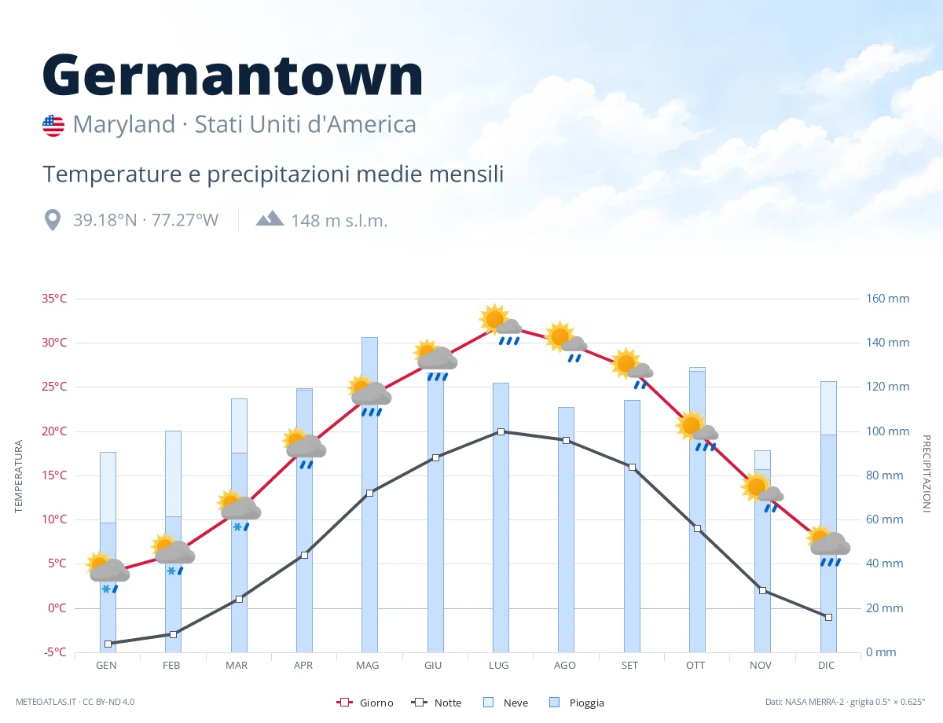
Task: Click the April night temperature data point
Action: coord(304,555)
